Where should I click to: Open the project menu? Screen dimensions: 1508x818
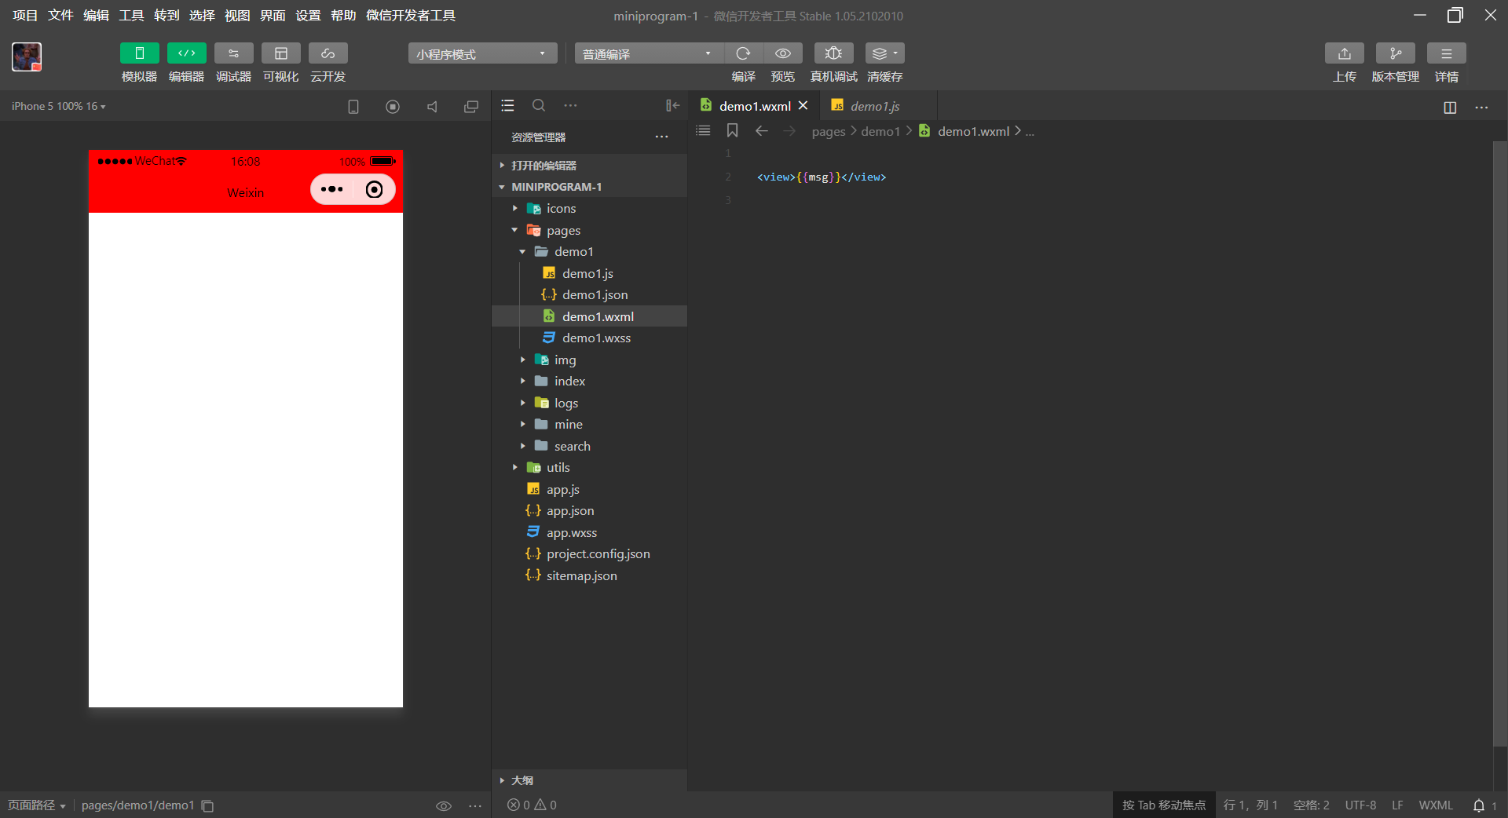tap(25, 16)
